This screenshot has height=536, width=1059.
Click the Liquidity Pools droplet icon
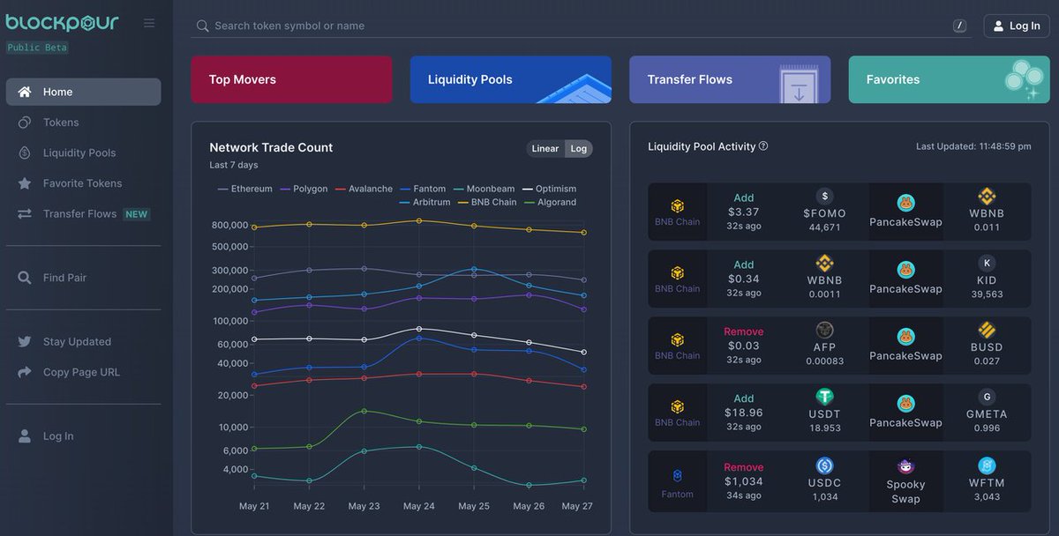click(25, 153)
